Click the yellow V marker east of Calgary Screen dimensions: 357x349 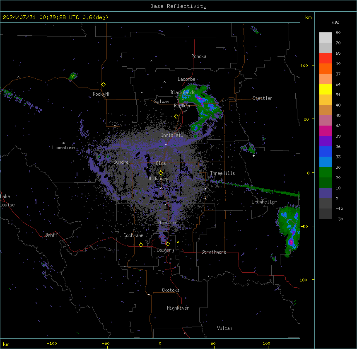tap(178, 242)
